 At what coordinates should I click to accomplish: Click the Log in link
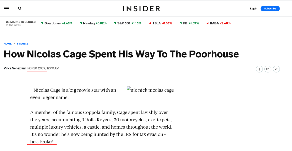pyautogui.click(x=253, y=9)
